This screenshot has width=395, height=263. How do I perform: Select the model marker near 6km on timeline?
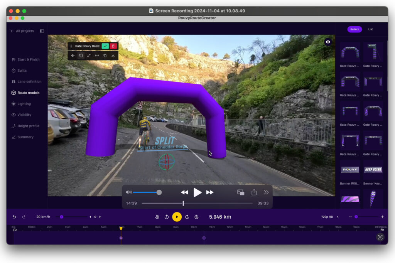(x=121, y=238)
